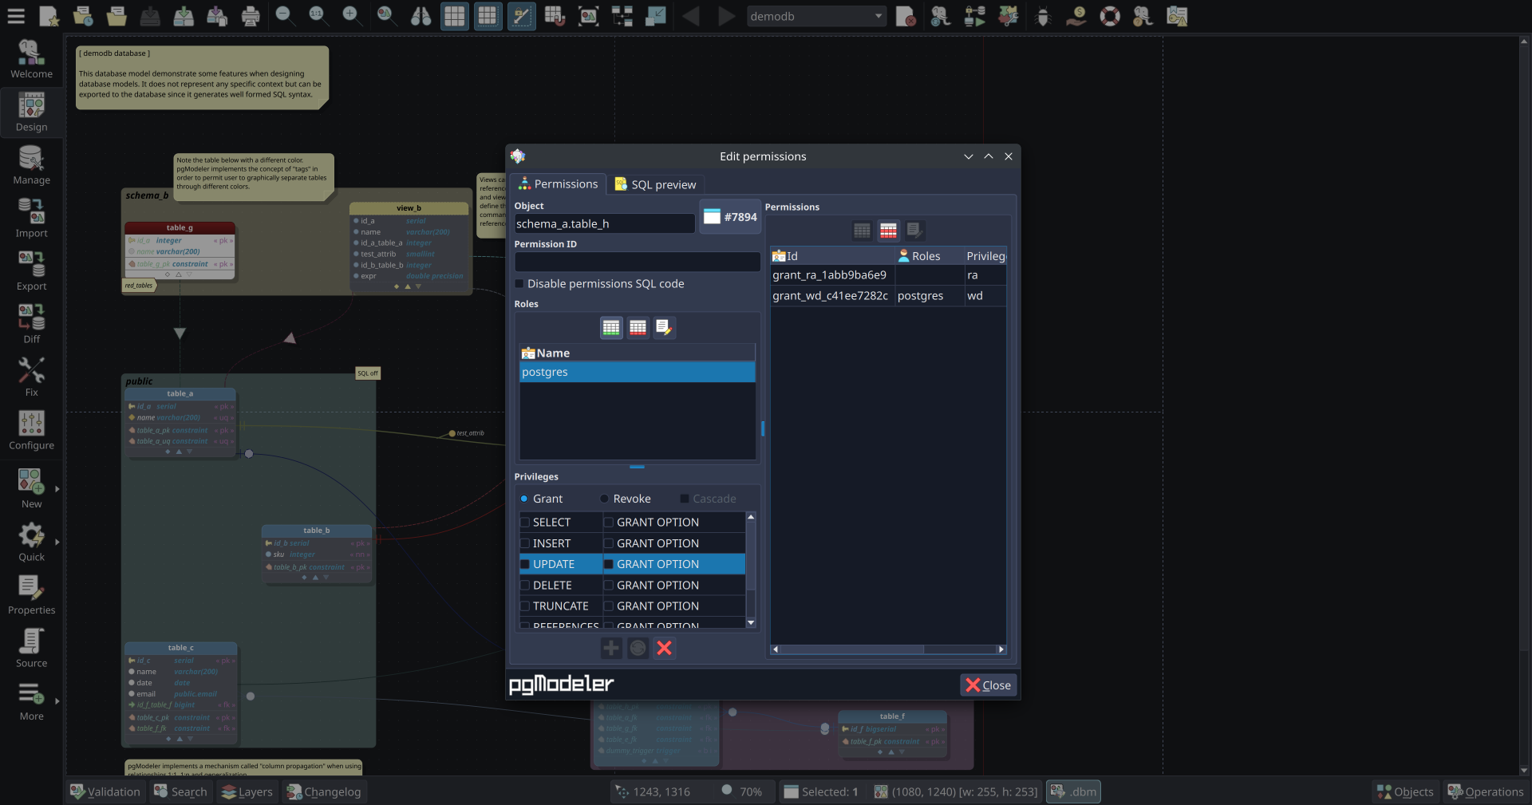The image size is (1532, 805).
Task: Click the Object field showing schema_a.table_h
Action: click(604, 223)
